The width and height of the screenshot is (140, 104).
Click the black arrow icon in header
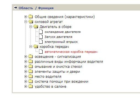tap(16, 8)
